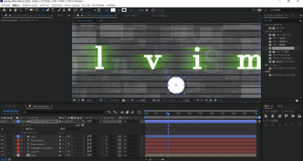
Task: Hide the cusbc下 layer
Action: (x=2, y=152)
